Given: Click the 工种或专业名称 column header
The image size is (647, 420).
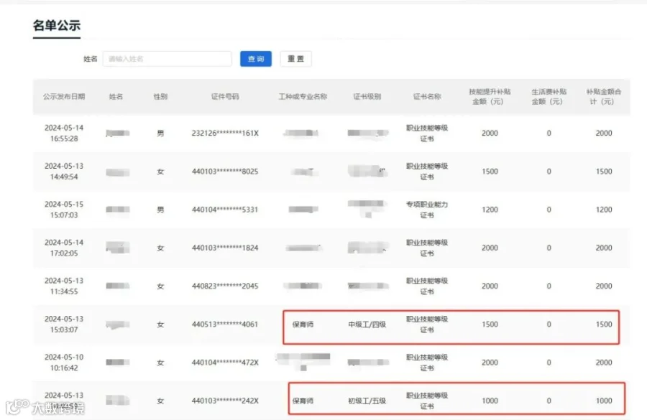Looking at the screenshot, I should [303, 96].
